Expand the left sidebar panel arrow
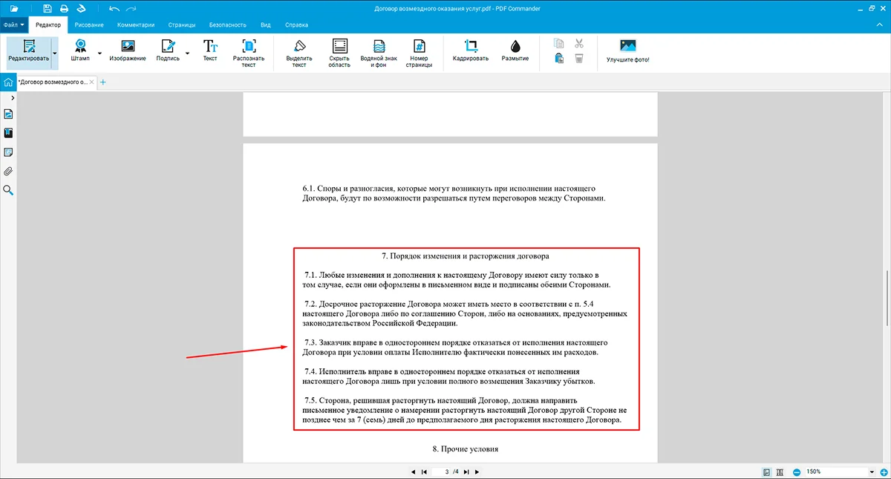Viewport: 891px width, 479px height. (13, 97)
